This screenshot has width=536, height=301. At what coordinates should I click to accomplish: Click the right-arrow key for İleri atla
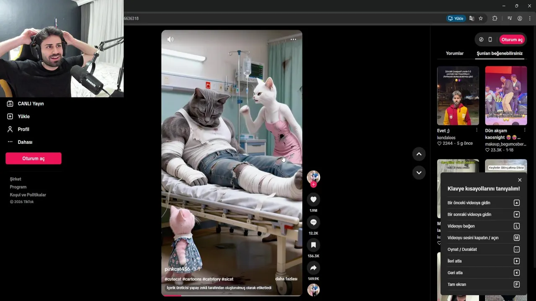[517, 261]
